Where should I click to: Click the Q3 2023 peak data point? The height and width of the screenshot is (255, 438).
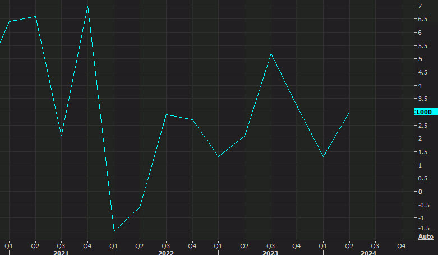[x=271, y=54]
